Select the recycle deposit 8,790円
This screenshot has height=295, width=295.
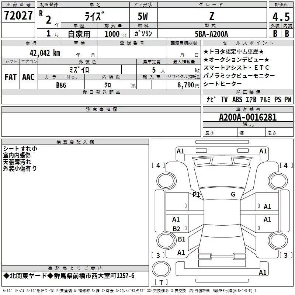[188, 85]
